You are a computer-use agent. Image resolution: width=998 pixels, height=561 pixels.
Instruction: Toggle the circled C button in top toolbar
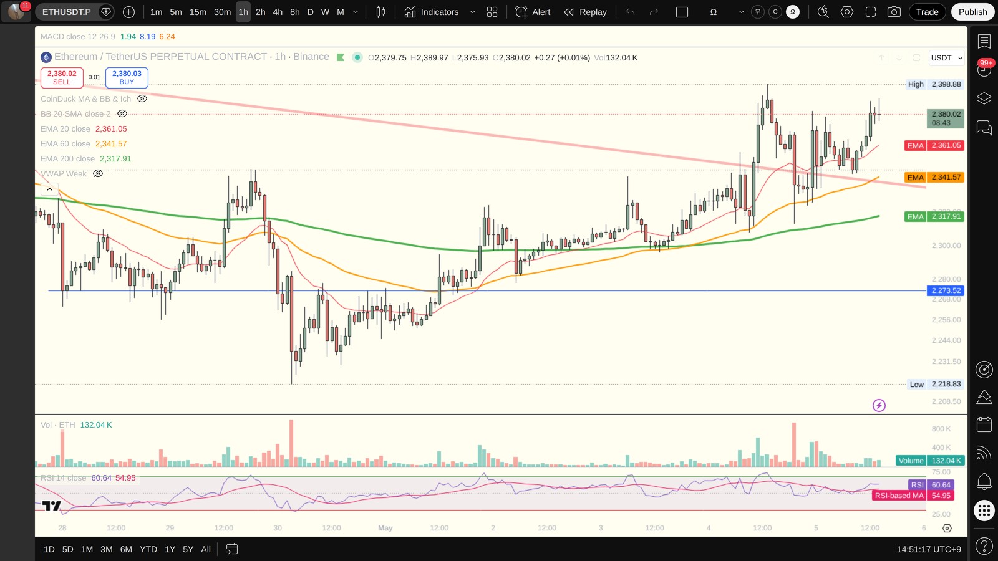(775, 12)
